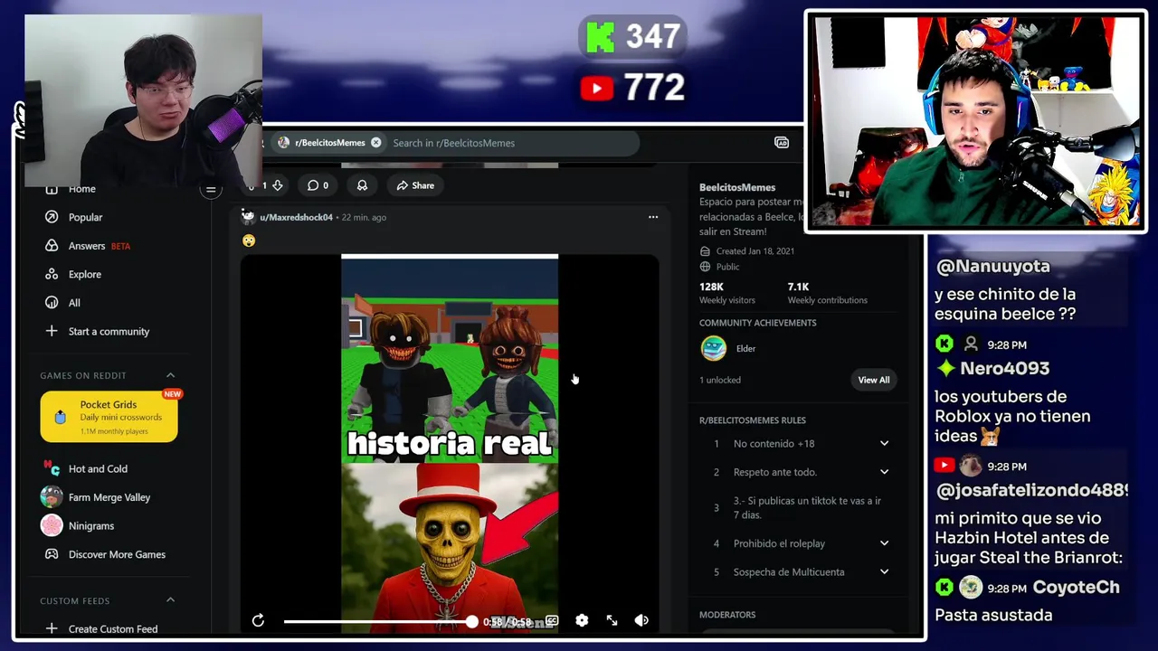Click rule 3 text about tiktok

tap(807, 508)
